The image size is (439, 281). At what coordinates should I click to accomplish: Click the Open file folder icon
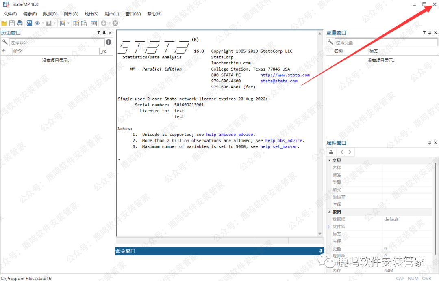[x=4, y=23]
